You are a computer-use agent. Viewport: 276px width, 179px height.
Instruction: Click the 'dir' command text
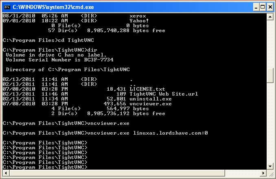tap(92, 50)
